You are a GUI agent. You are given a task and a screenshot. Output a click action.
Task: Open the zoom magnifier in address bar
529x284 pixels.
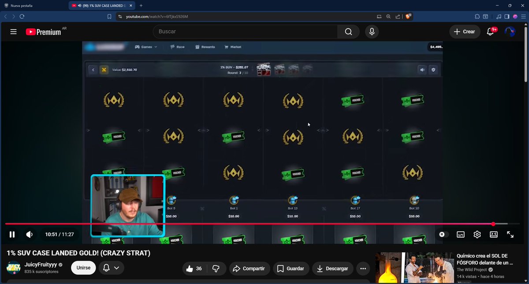pyautogui.click(x=388, y=16)
